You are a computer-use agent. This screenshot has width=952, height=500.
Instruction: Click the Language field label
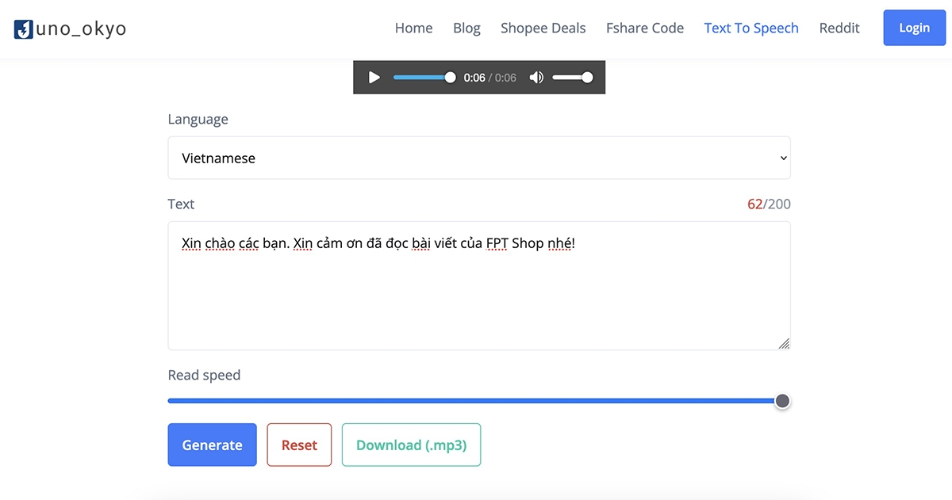198,120
